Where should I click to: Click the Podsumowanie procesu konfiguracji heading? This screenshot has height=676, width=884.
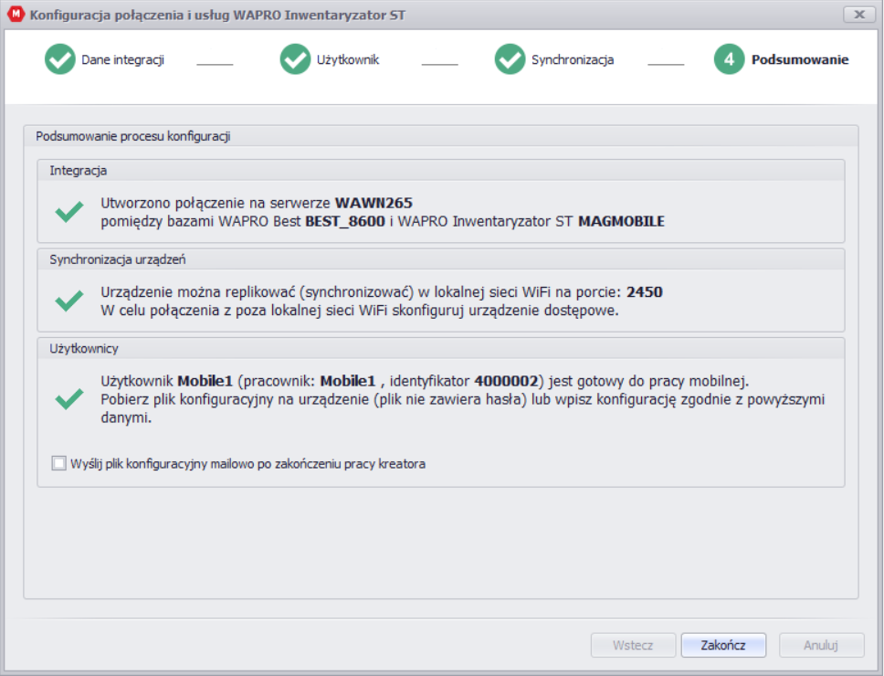[x=133, y=136]
